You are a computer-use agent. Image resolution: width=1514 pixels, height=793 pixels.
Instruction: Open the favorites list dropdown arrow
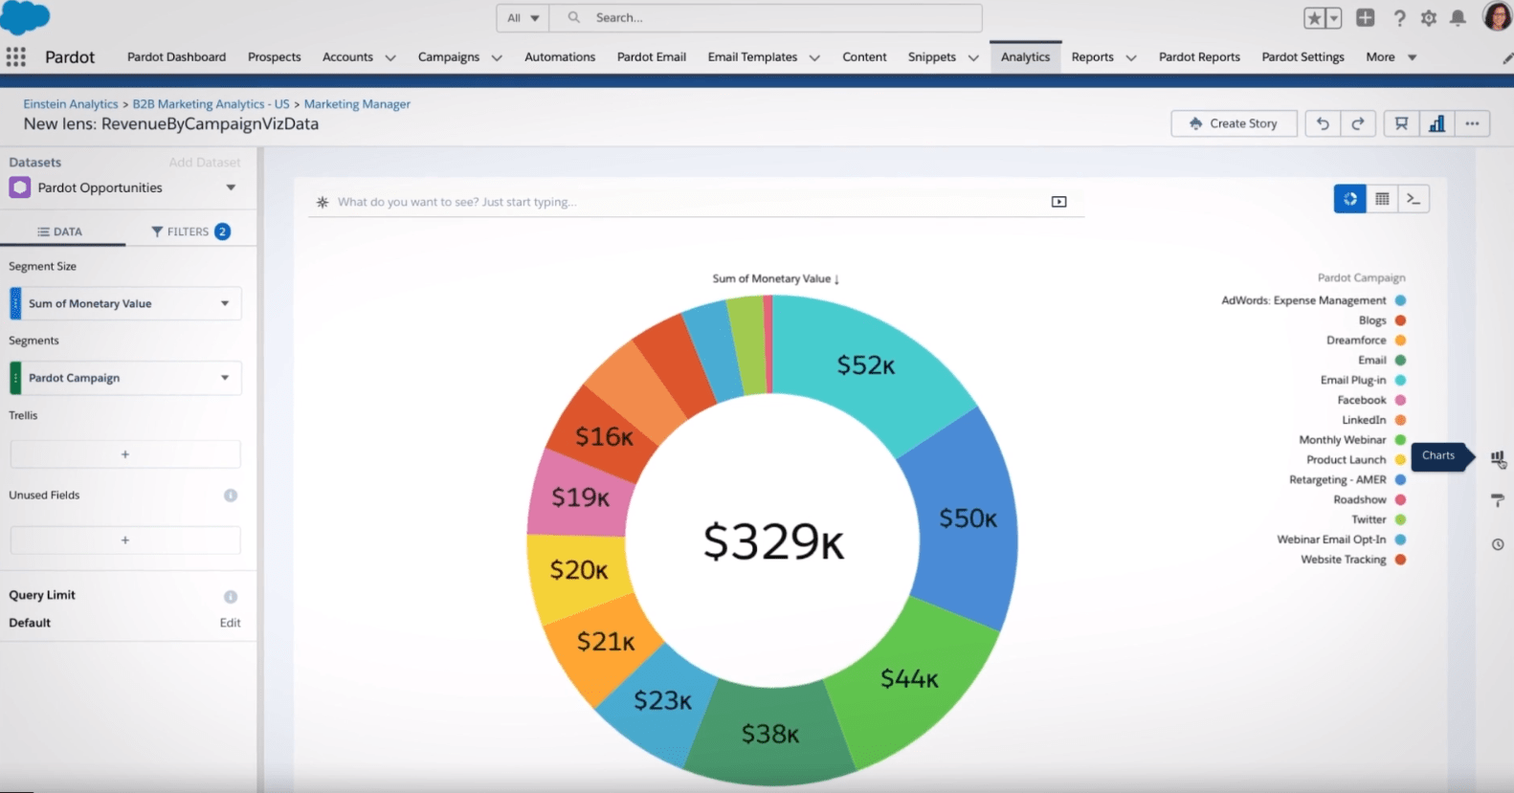[x=1334, y=18]
